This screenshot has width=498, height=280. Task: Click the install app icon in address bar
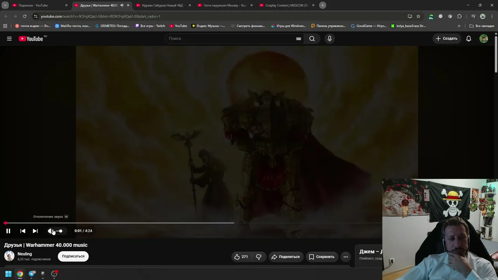(x=410, y=16)
